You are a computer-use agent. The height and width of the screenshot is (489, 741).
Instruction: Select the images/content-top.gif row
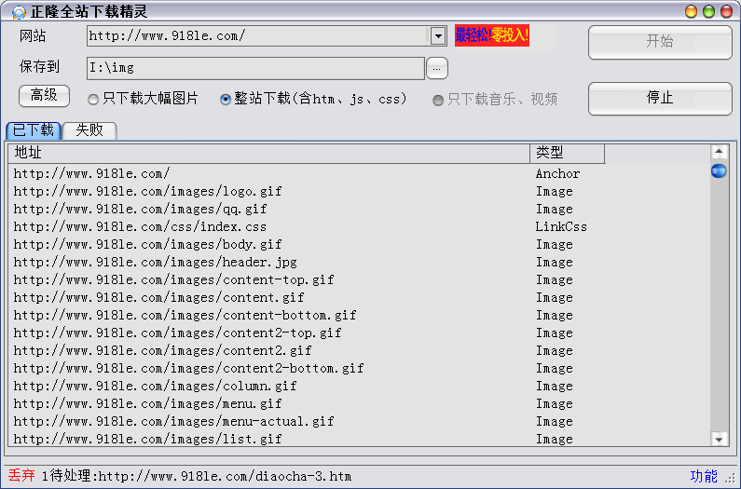pos(359,280)
